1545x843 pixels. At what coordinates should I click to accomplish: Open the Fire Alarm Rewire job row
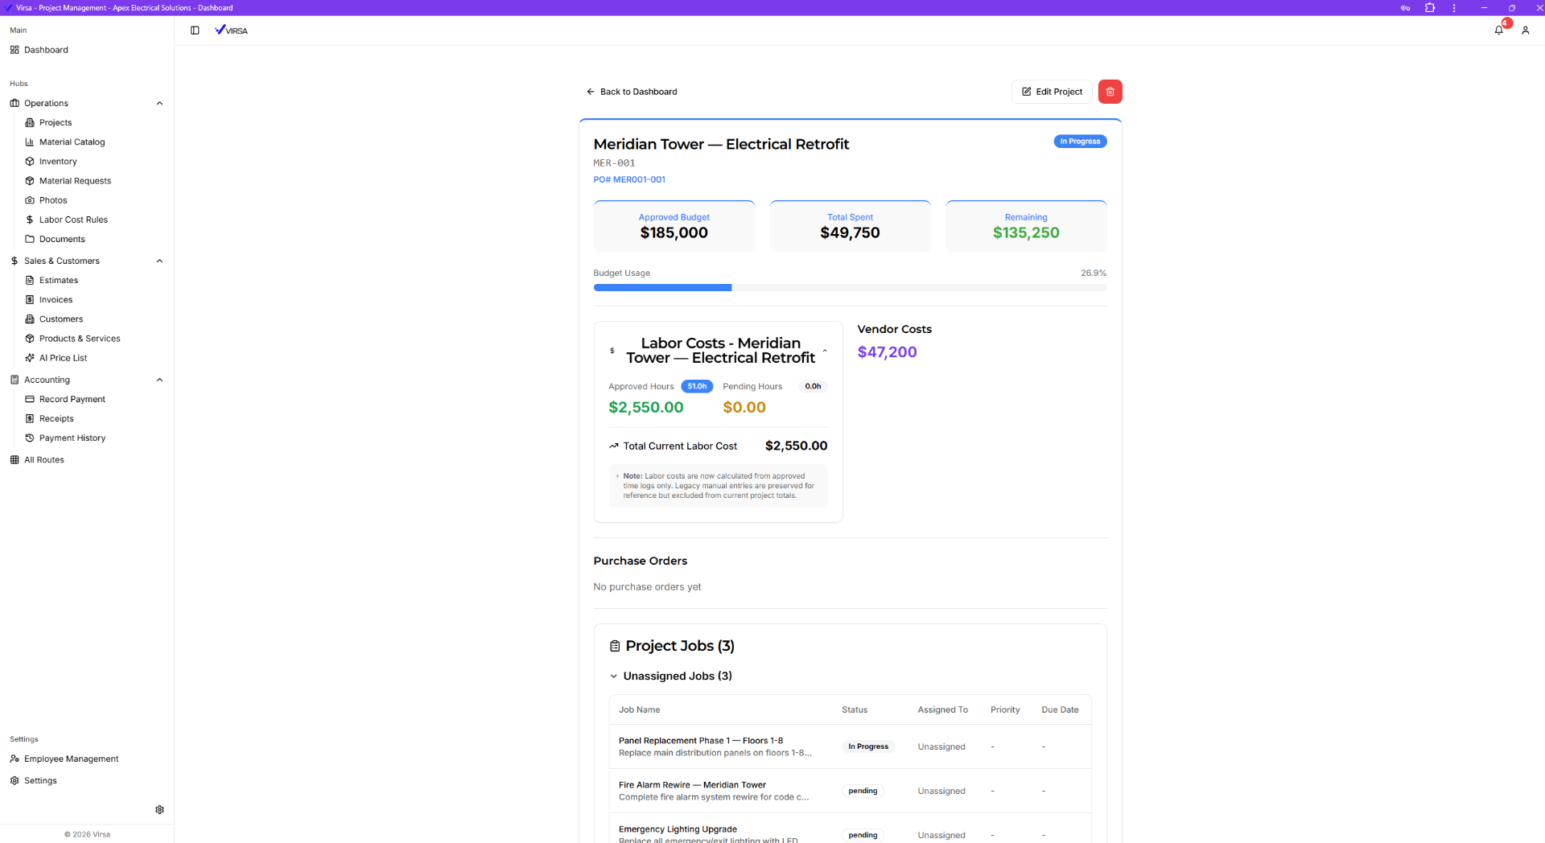pos(850,791)
